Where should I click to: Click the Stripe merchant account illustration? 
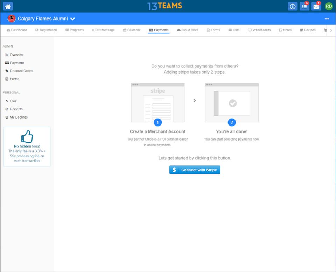(x=158, y=102)
